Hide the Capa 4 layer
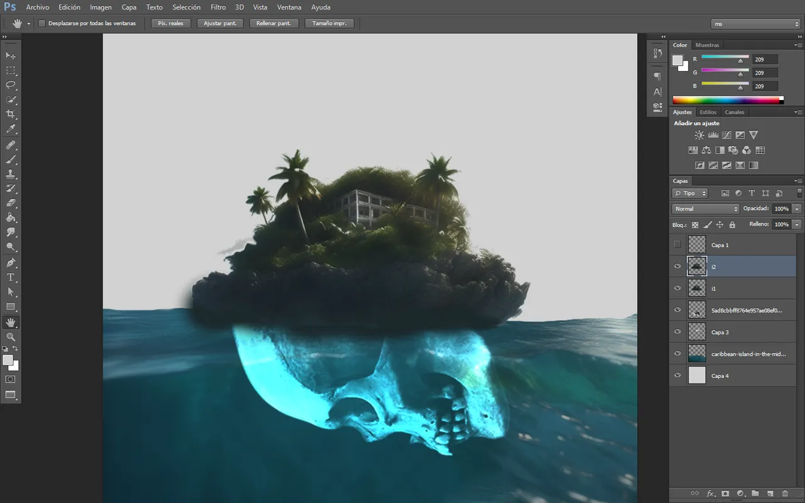805x503 pixels. click(x=677, y=375)
